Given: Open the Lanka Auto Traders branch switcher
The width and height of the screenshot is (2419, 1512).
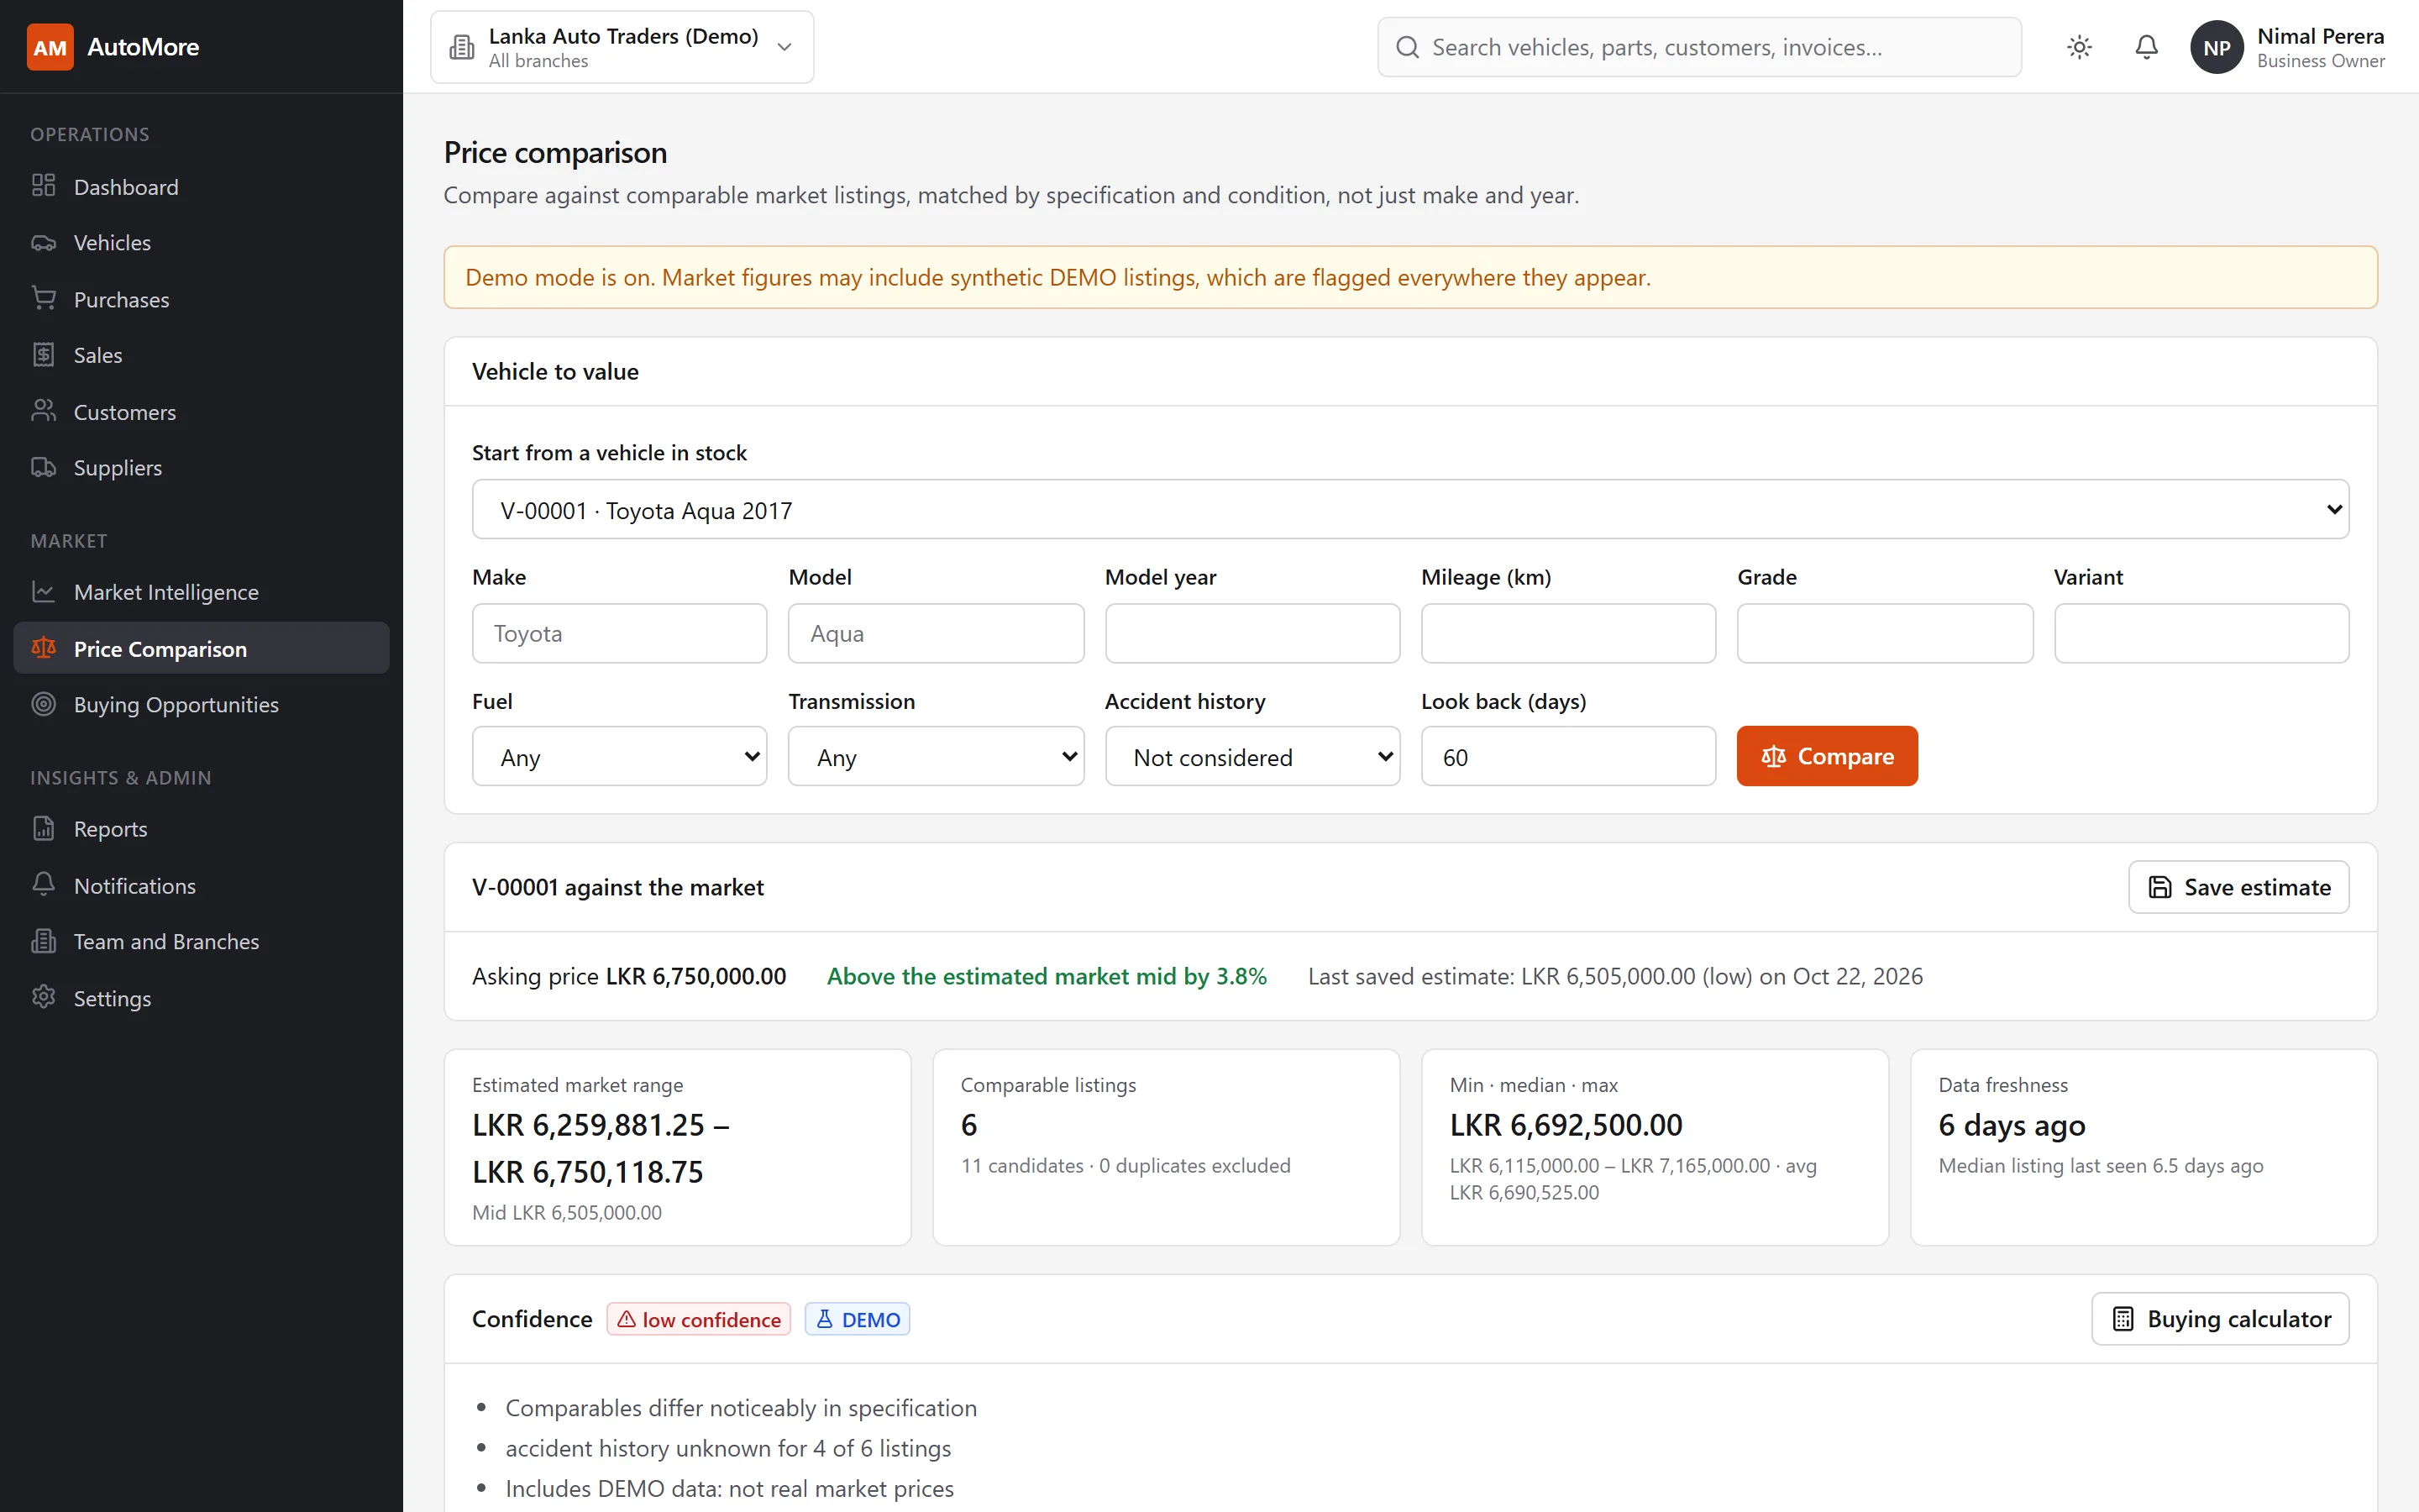Looking at the screenshot, I should [x=622, y=47].
